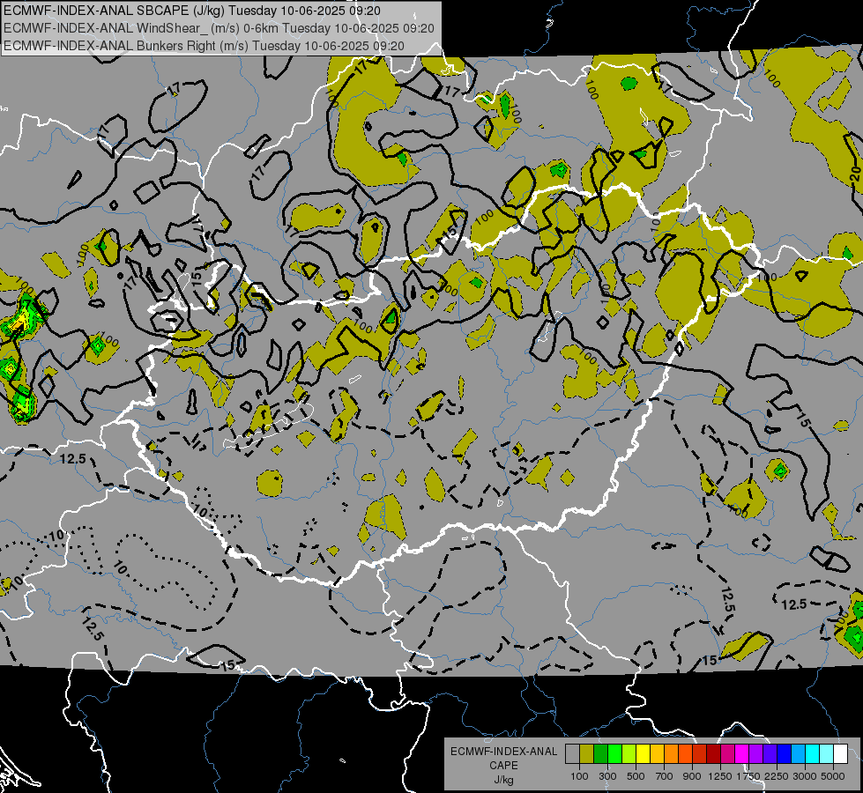This screenshot has width=863, height=793.
Task: Select the white legend swatch
Action: [x=840, y=753]
